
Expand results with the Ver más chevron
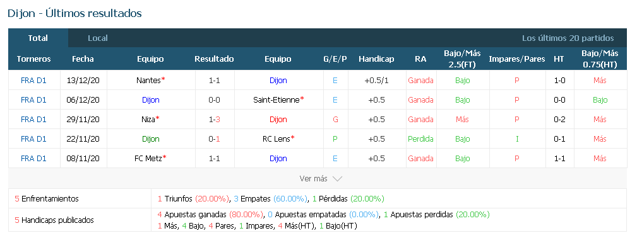coord(337,179)
